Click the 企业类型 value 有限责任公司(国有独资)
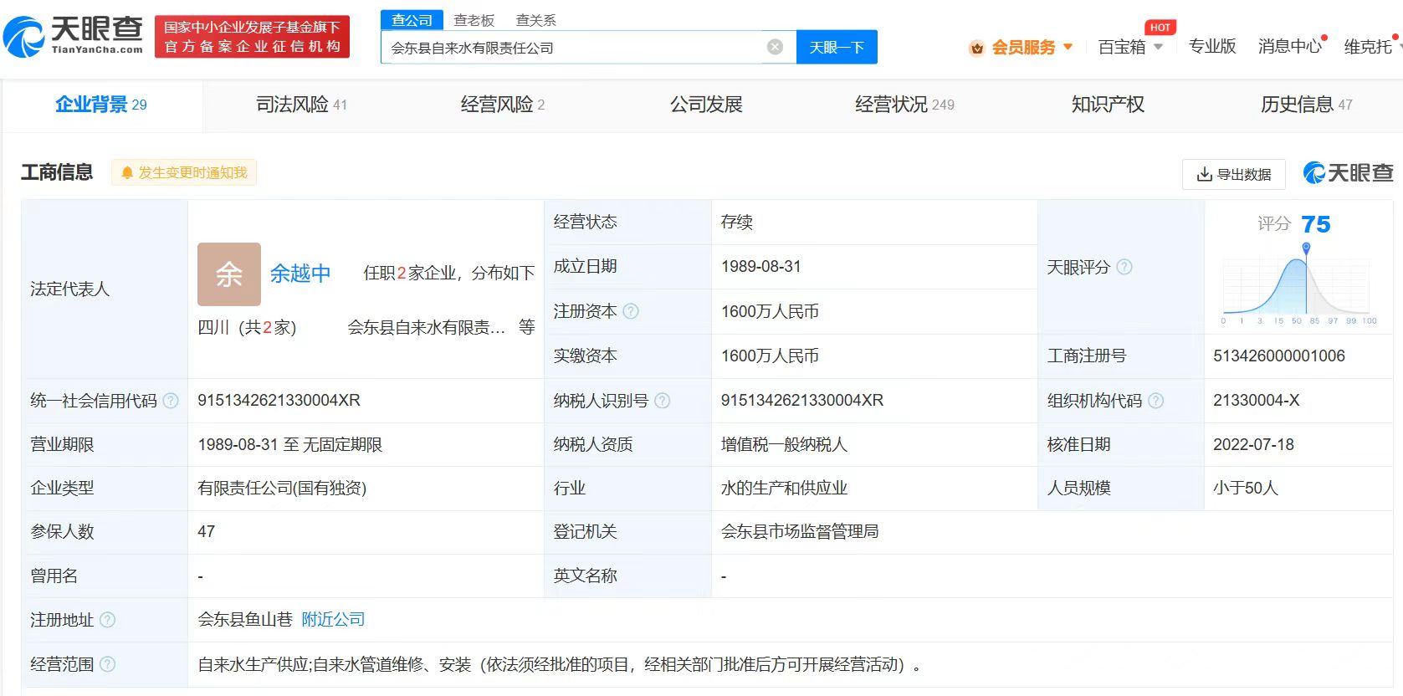 [x=282, y=489]
